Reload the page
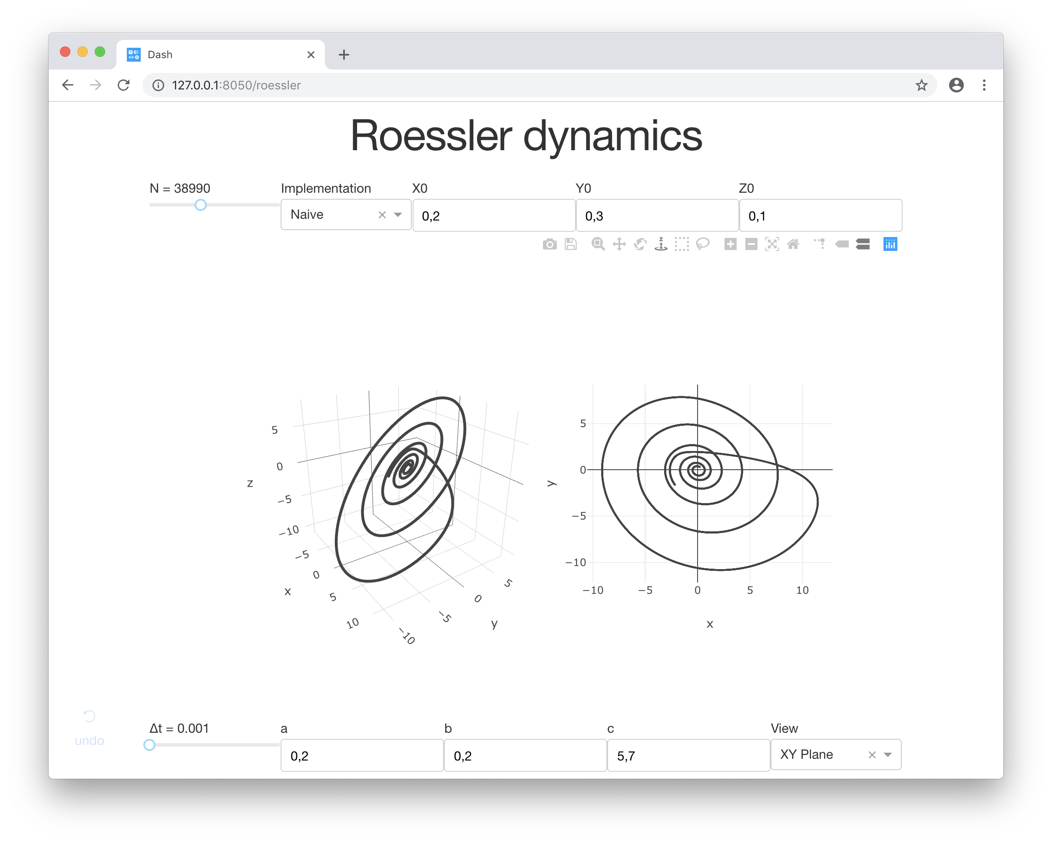The image size is (1052, 843). pyautogui.click(x=123, y=86)
